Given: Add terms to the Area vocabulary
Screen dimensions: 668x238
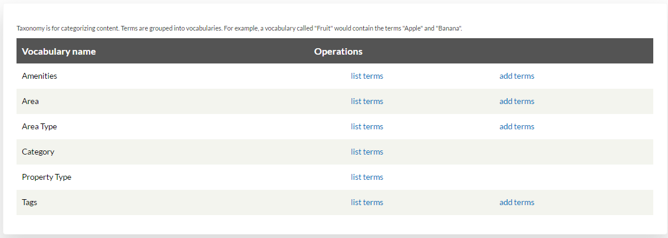Looking at the screenshot, I should (516, 101).
